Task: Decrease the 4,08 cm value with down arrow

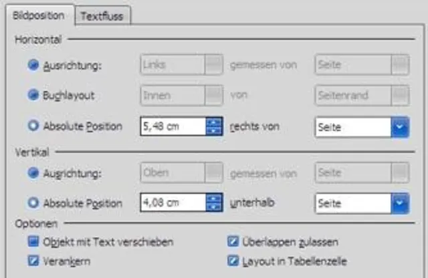Action: tap(214, 206)
